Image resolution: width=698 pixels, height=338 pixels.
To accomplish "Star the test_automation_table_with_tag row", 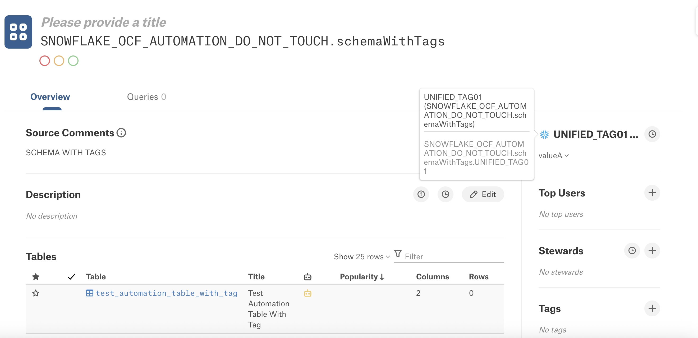I will click(36, 293).
